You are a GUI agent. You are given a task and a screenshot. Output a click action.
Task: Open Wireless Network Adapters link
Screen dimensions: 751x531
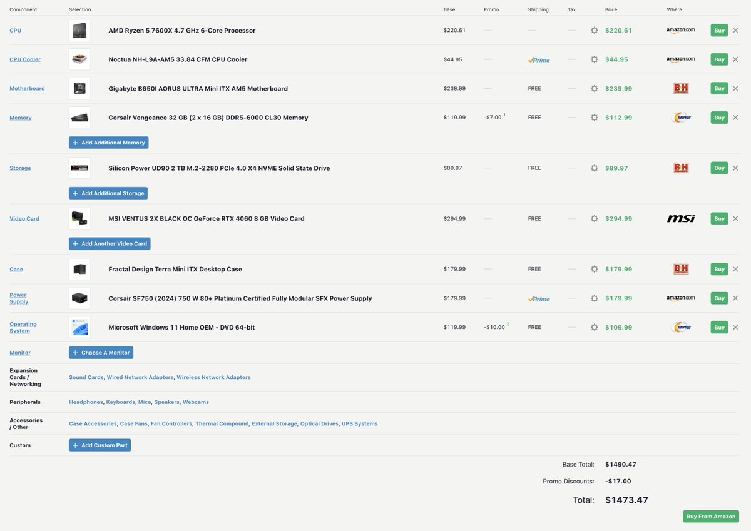point(213,377)
